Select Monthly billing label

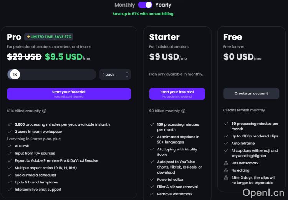pos(125,5)
